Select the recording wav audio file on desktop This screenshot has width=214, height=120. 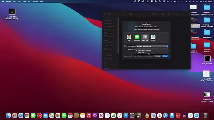coord(206,76)
